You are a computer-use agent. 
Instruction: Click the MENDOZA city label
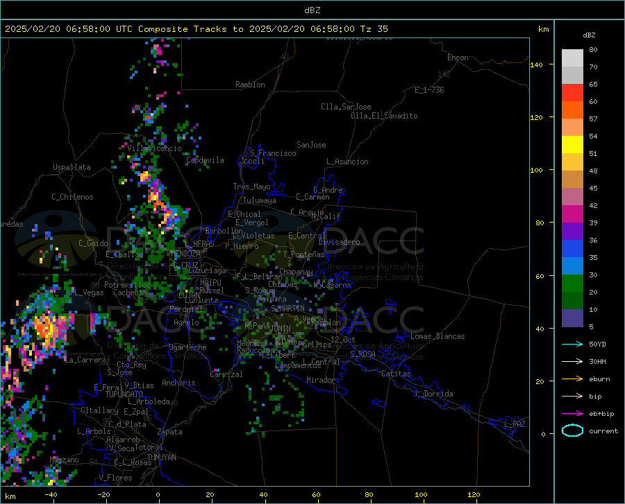click(x=185, y=254)
